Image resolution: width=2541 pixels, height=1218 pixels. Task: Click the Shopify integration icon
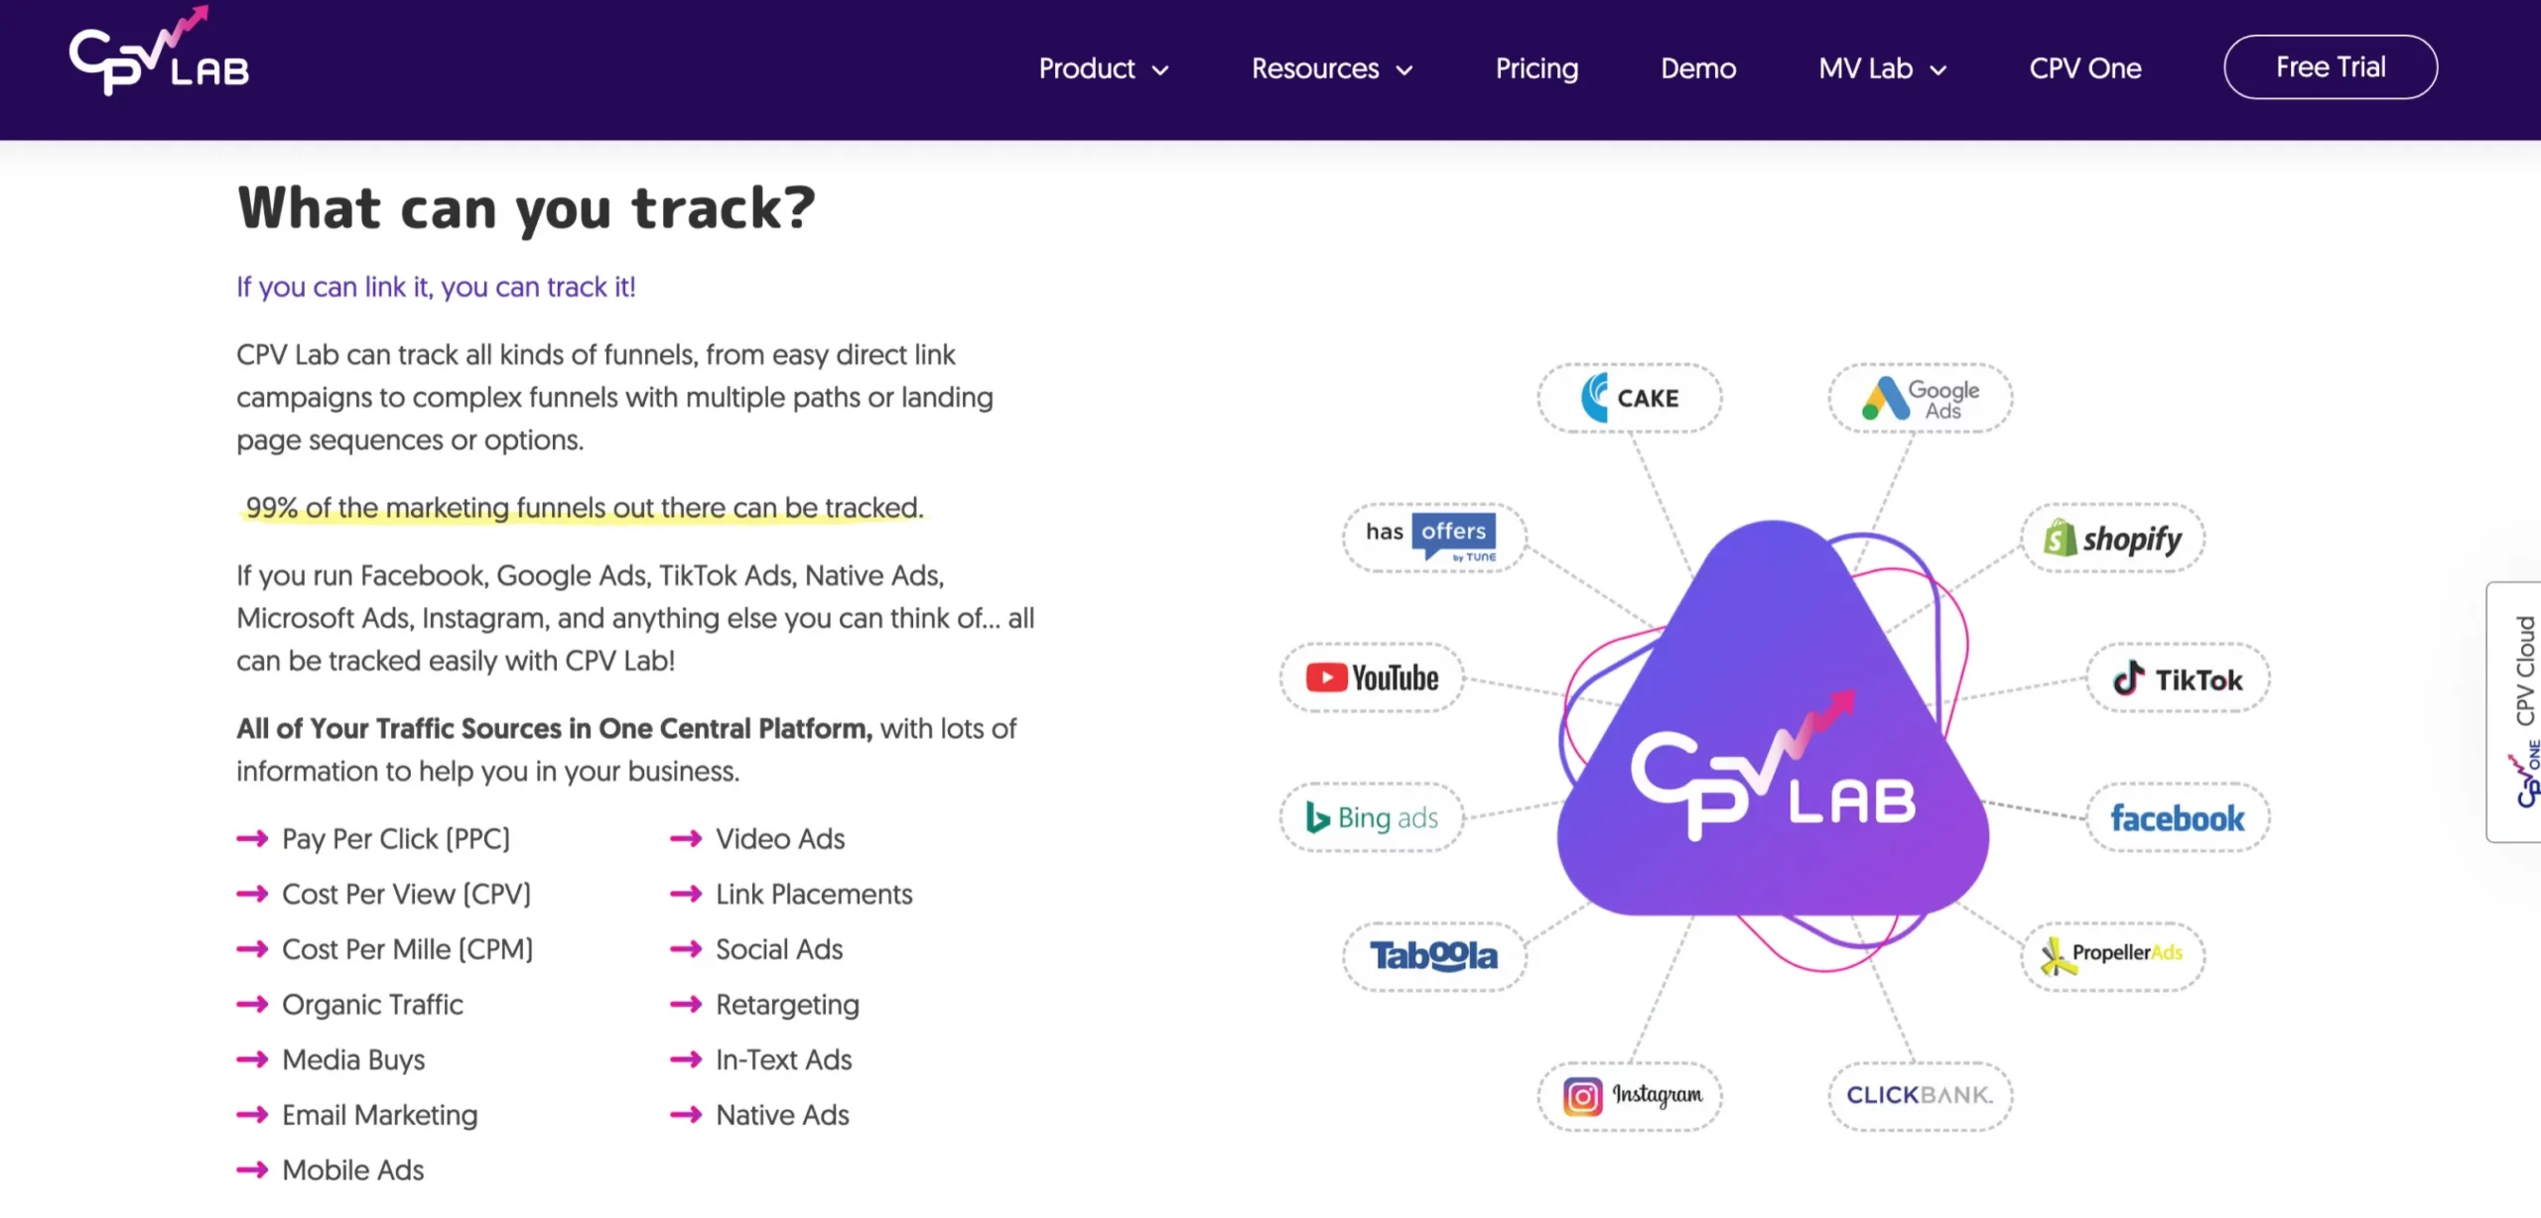(2111, 540)
